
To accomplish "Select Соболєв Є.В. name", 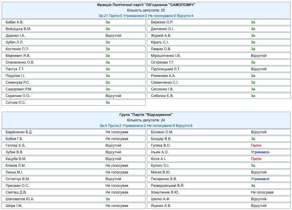I will (162, 96).
